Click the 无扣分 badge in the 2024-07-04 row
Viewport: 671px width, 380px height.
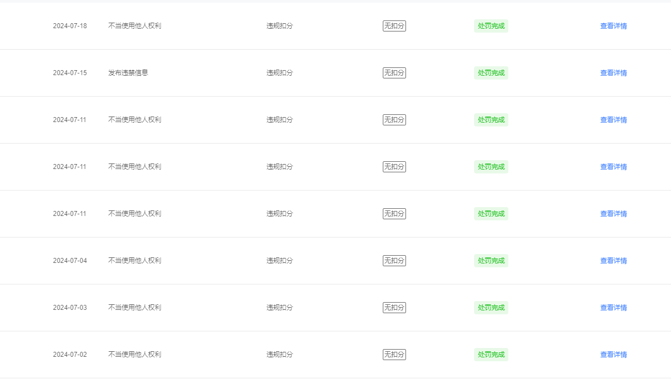[394, 261]
